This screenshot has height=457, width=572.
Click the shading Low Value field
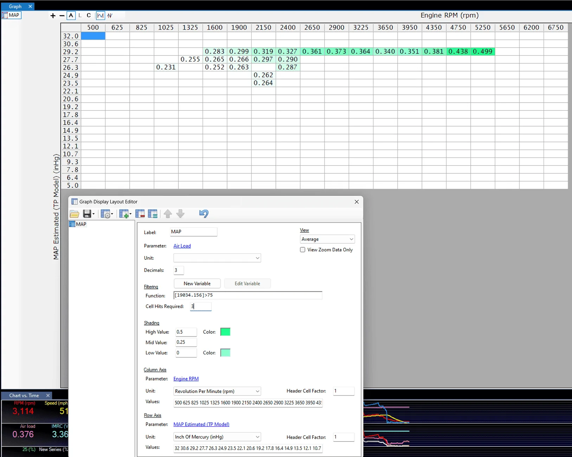tap(186, 353)
